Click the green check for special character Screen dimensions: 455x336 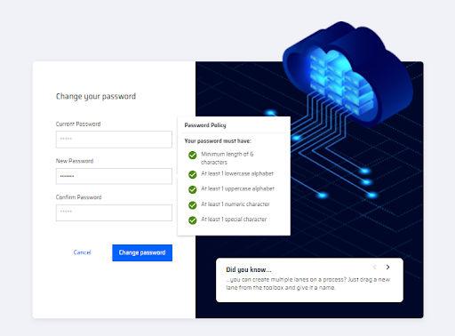pyautogui.click(x=193, y=220)
